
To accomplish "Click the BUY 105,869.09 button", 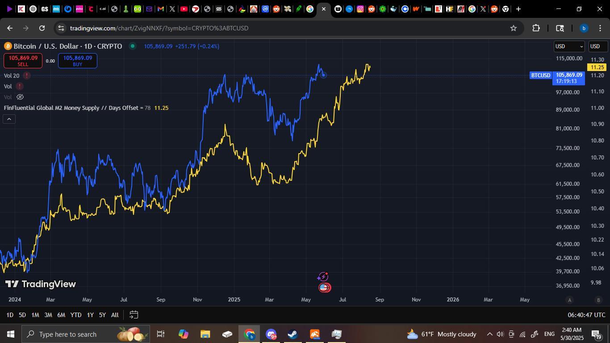I will tap(77, 60).
